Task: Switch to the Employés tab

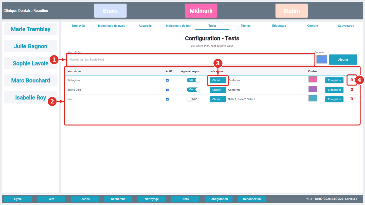Action: click(x=78, y=26)
